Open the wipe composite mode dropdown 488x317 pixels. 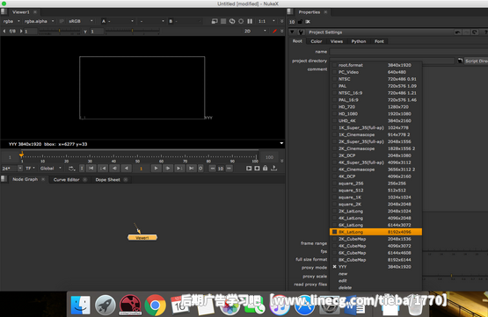[x=152, y=21]
